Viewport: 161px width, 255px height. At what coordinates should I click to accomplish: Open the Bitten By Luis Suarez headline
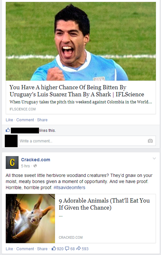click(x=77, y=91)
